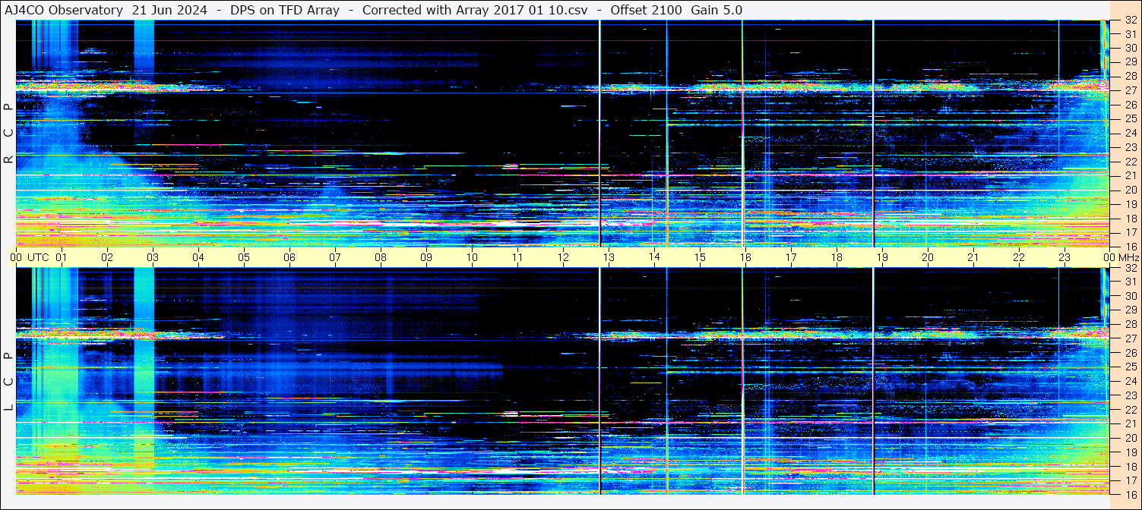Click the 19 MHz tick of LCP panel

[1131, 452]
